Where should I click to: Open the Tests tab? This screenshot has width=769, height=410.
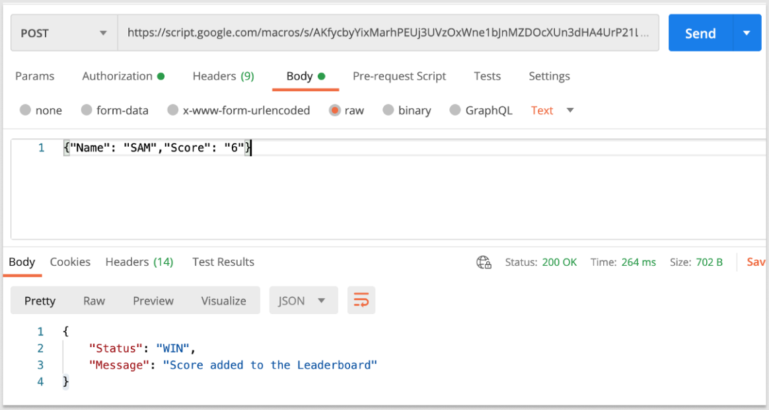pos(487,76)
